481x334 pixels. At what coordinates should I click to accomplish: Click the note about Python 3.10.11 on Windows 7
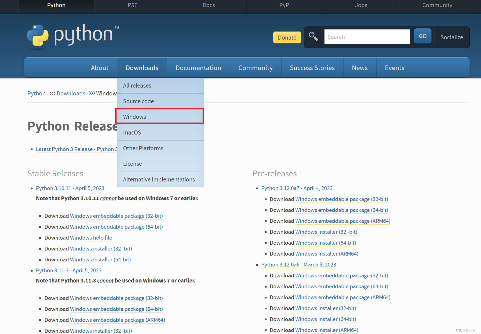point(117,198)
